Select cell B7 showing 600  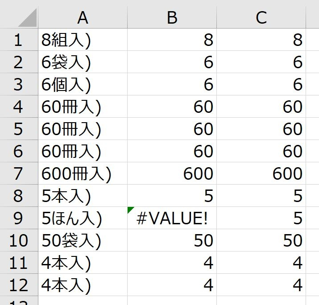click(x=172, y=173)
